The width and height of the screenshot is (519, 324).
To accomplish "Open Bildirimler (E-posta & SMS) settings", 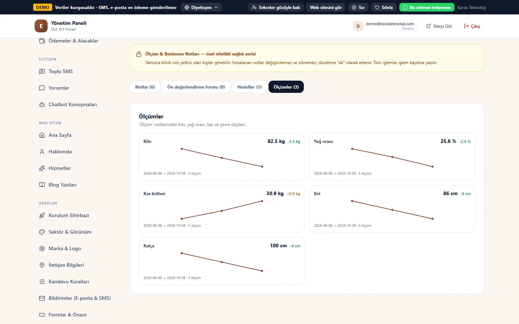I will [79, 298].
